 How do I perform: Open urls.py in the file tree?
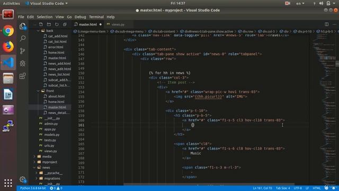click(x=49, y=145)
